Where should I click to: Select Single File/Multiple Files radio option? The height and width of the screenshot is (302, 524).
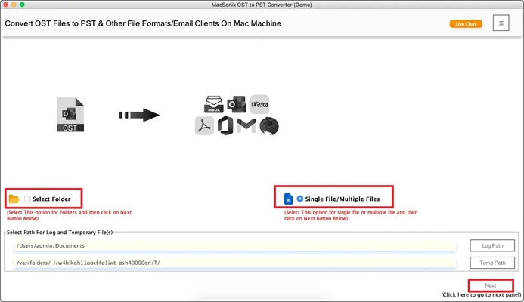(x=300, y=199)
